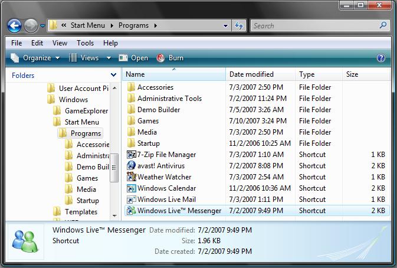Click the Startup date 11/2/2006 10:25 AM

pyautogui.click(x=260, y=143)
